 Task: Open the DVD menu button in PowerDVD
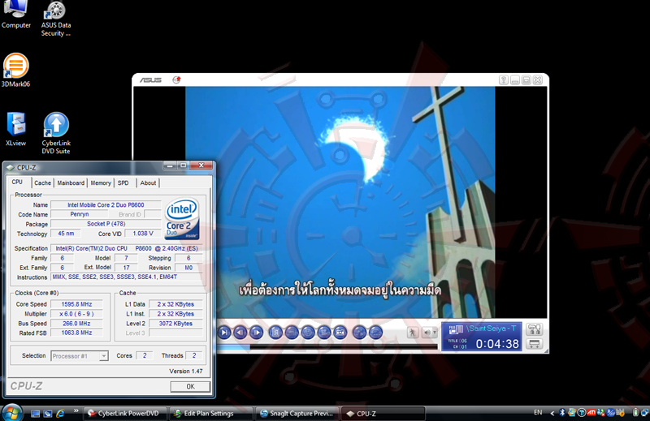click(x=275, y=332)
